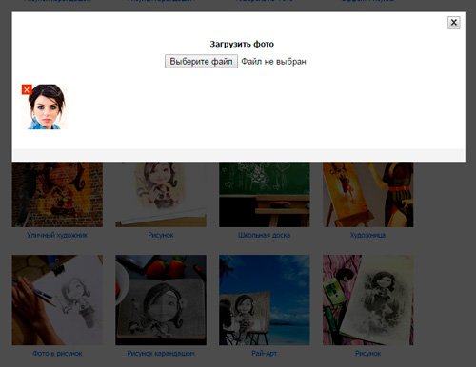The height and width of the screenshot is (367, 476).
Task: Choose the paper sketch thumbnail above Рисунок
Action: coord(161,194)
